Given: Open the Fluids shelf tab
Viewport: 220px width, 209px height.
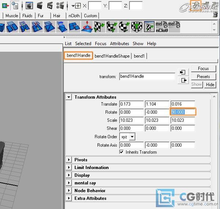Looking at the screenshot, I should 27,15.
